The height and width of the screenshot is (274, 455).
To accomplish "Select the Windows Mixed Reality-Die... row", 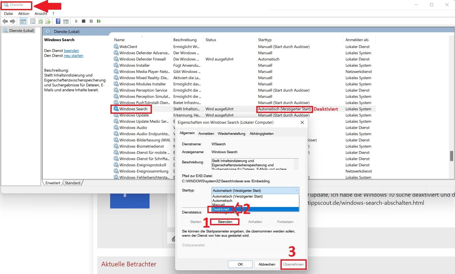I will (x=244, y=78).
